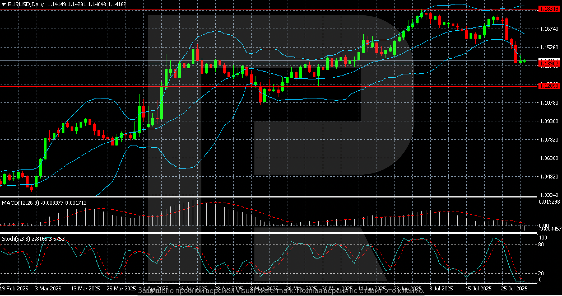This screenshot has height=296, width=562.
Task: Click the 1.03340 price axis value
Action: click(549, 195)
